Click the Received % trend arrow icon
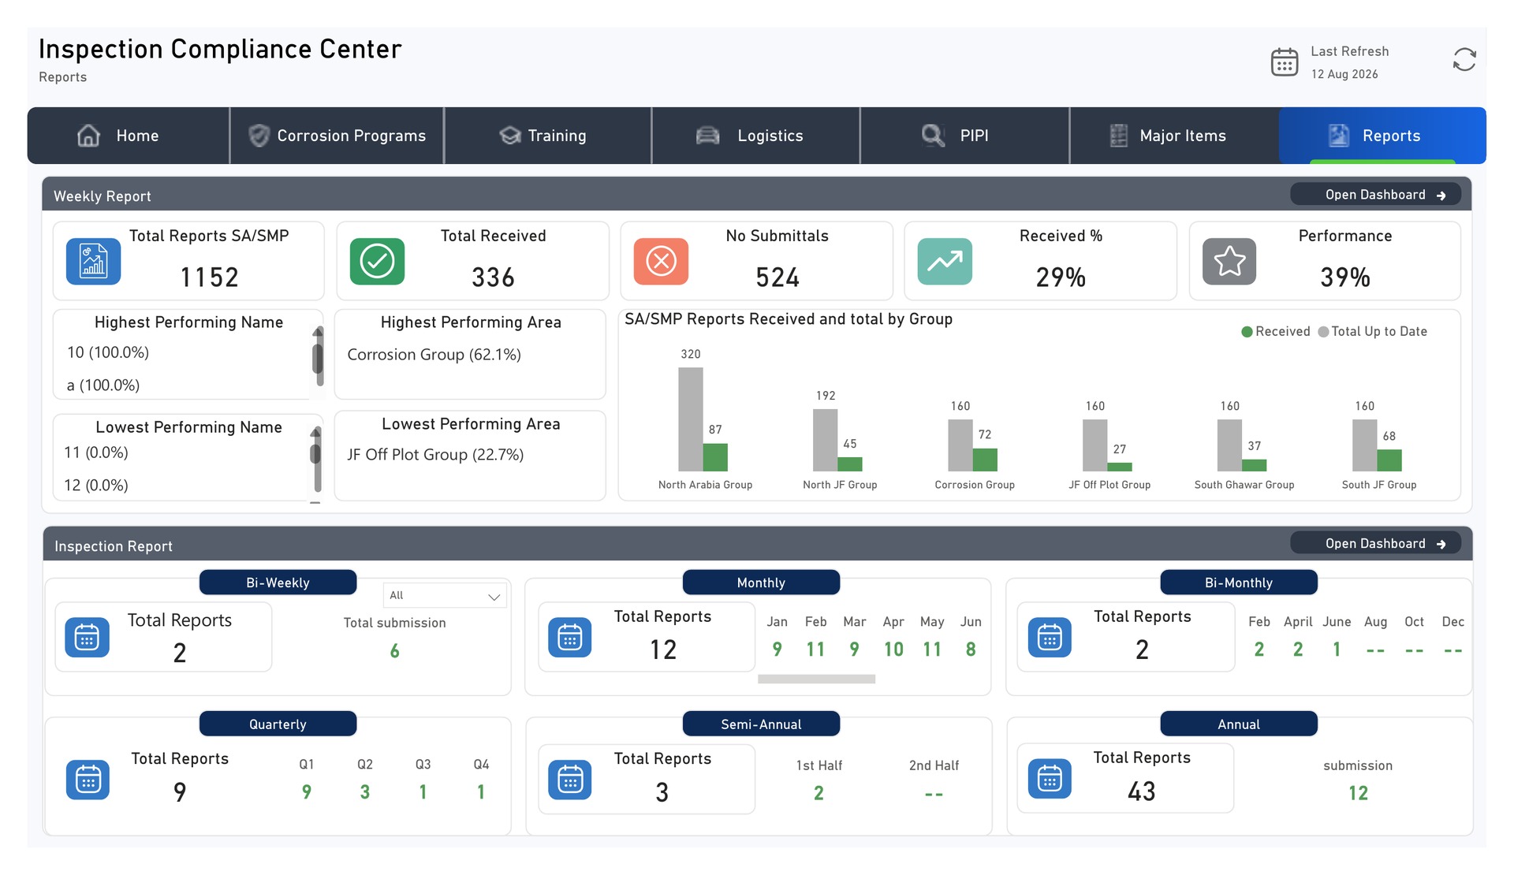The image size is (1514, 875). (x=945, y=261)
